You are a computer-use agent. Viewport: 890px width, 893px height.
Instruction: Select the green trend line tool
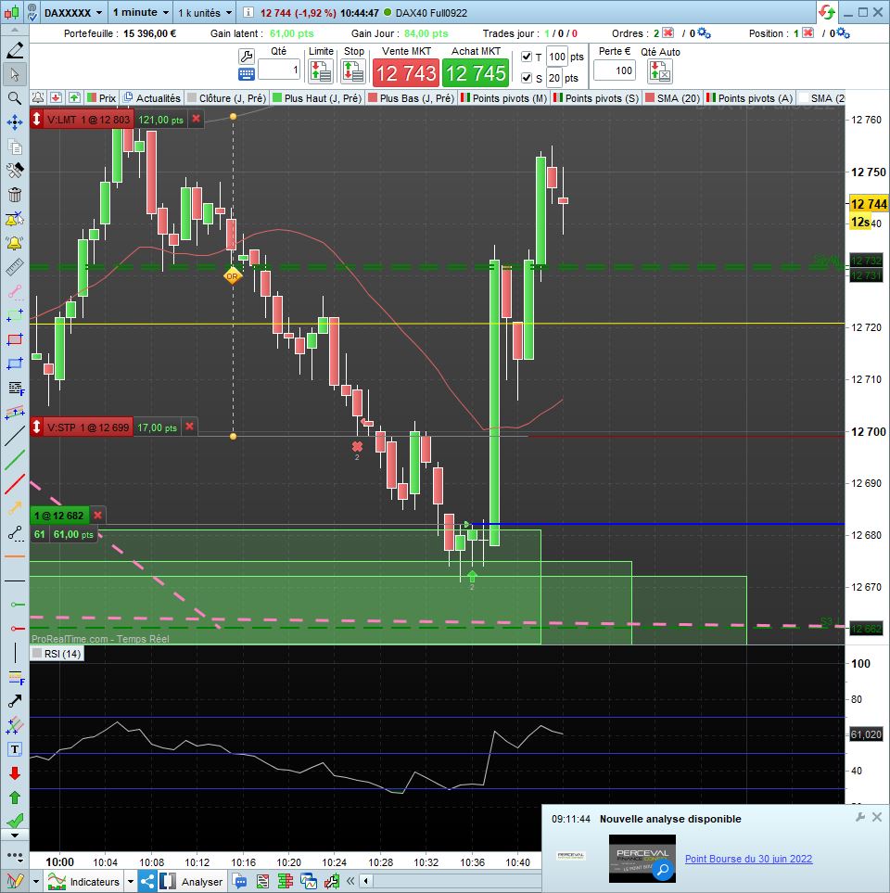point(15,460)
